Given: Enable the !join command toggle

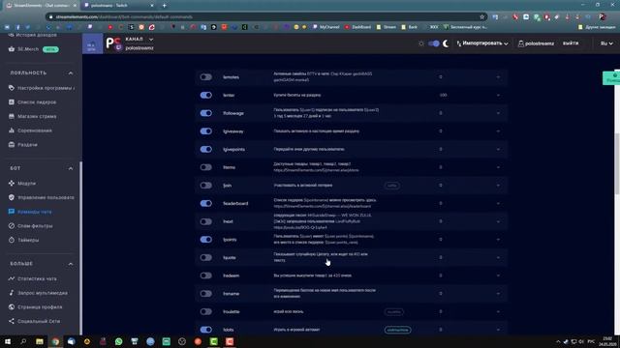Looking at the screenshot, I should pos(206,186).
